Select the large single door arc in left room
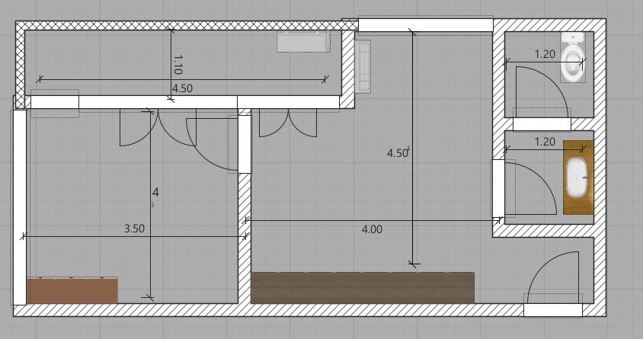Screen dimensions: 643x339 [212, 146]
